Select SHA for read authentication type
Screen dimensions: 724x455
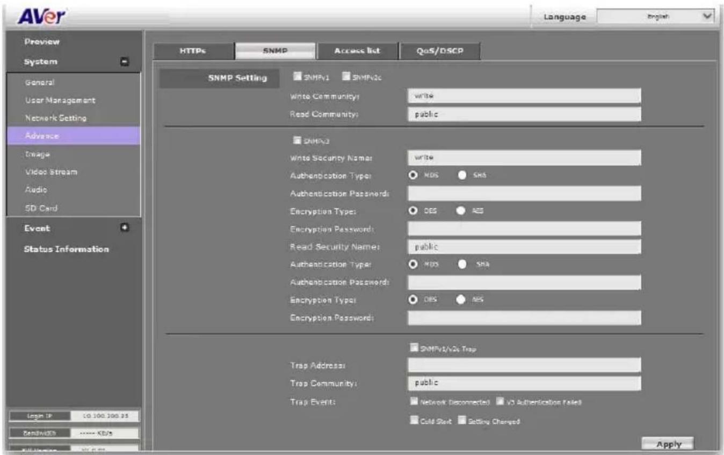point(461,264)
